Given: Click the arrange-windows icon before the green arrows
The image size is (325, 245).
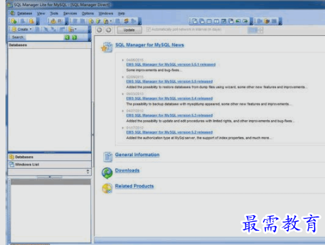Looking at the screenshot, I should pyautogui.click(x=230, y=21).
